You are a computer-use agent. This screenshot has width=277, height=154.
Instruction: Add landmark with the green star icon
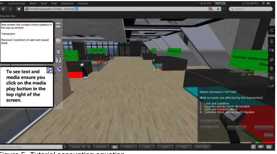click(x=218, y=9)
